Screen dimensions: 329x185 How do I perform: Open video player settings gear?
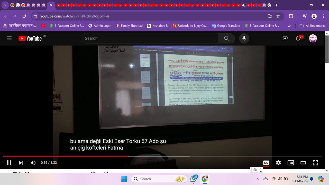pyautogui.click(x=278, y=163)
